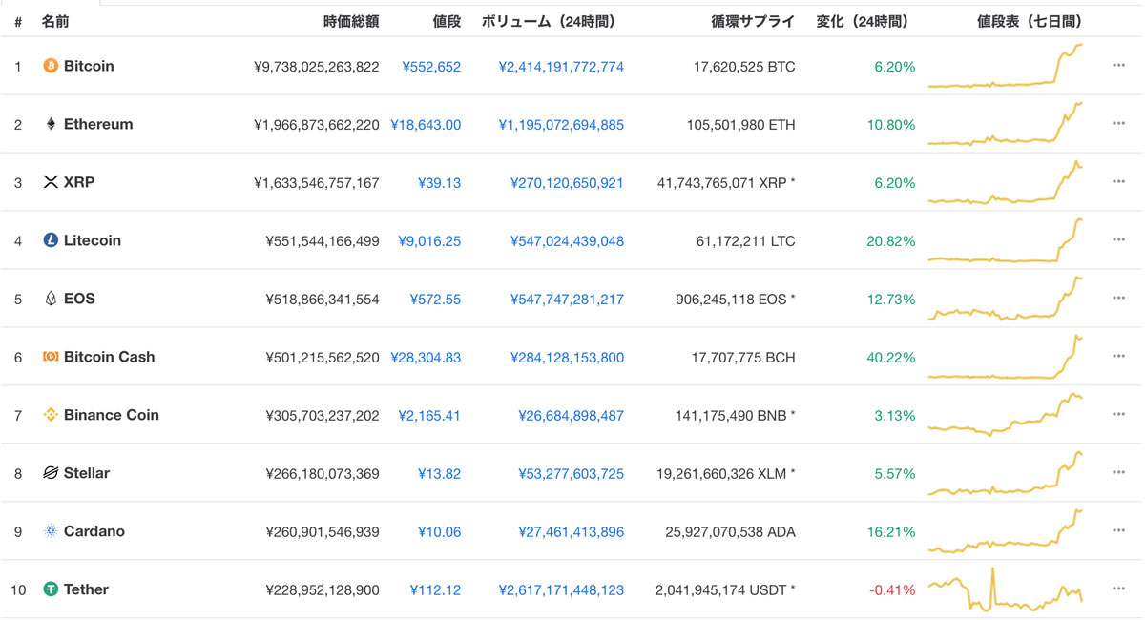Open the Ethereum name link
This screenshot has height=620, width=1145.
pos(98,125)
